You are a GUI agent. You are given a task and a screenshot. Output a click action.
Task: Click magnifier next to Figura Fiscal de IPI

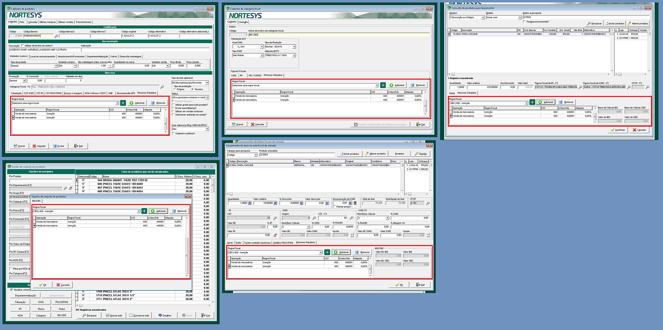[580, 87]
